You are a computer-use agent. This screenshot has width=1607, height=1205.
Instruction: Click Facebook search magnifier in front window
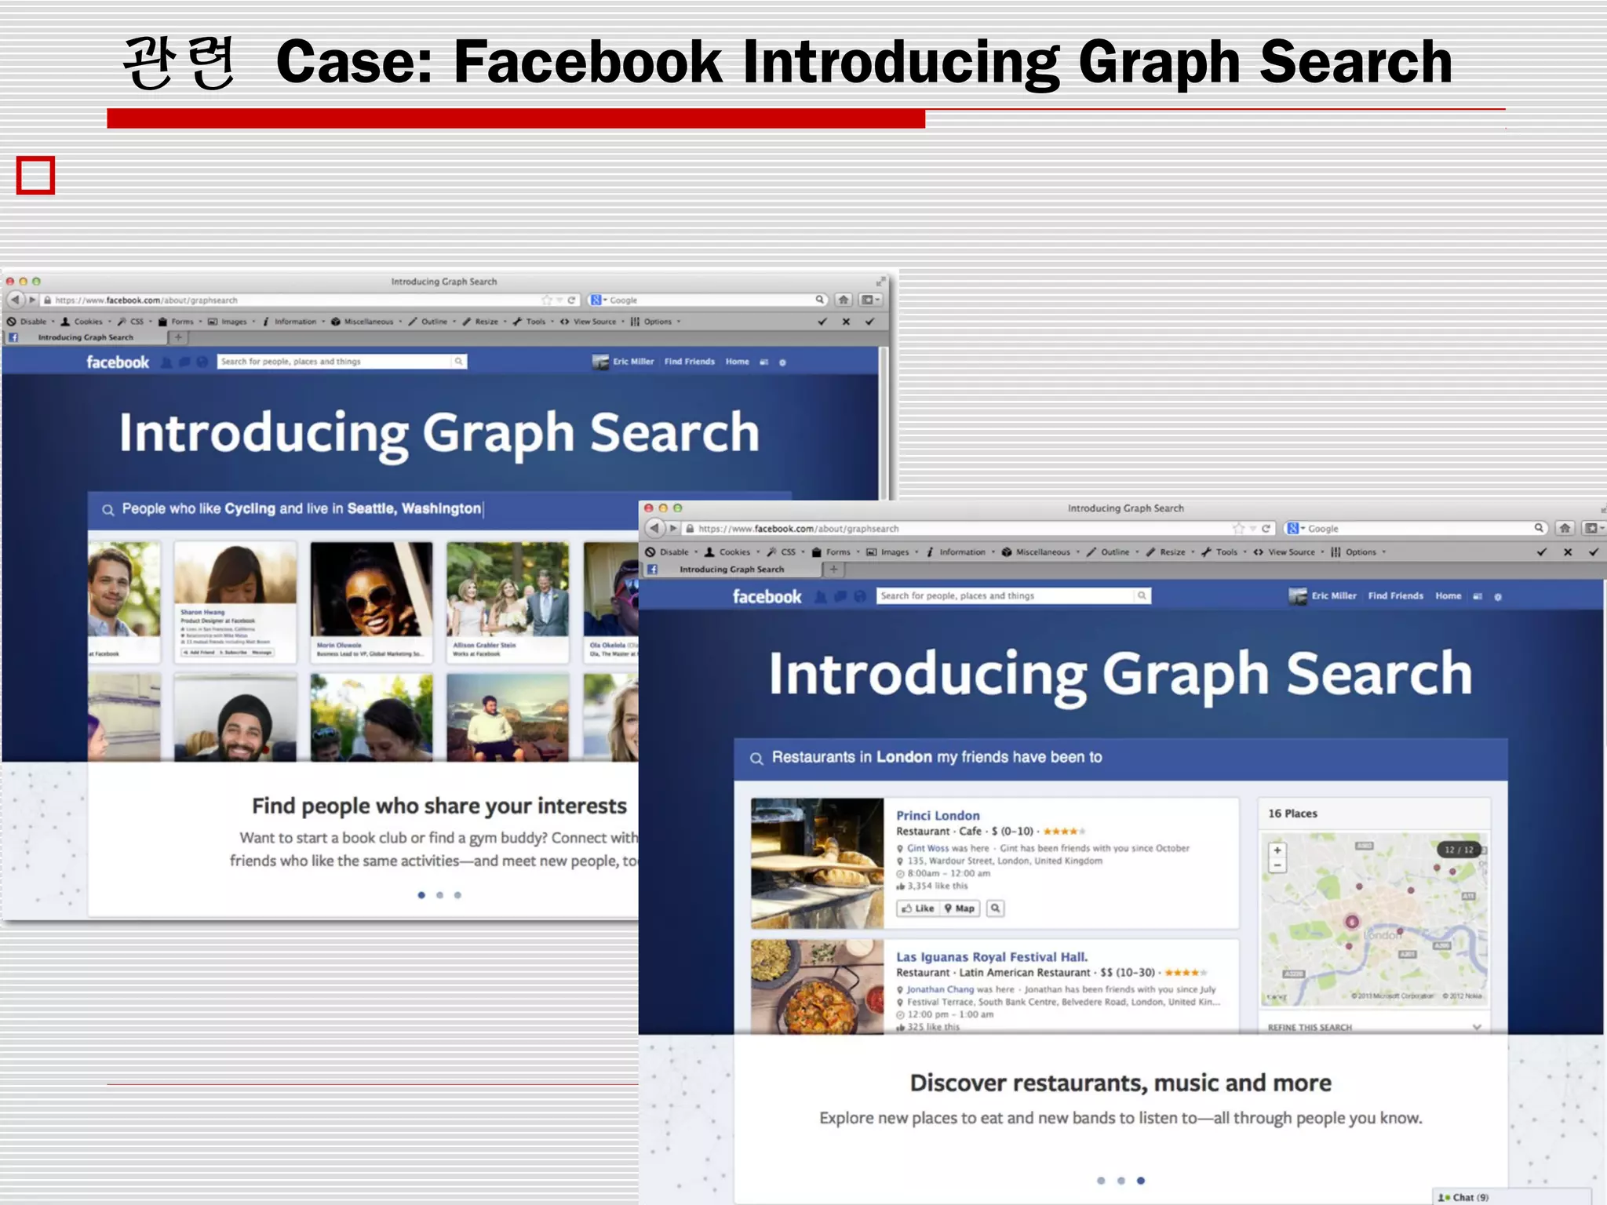click(x=1142, y=596)
